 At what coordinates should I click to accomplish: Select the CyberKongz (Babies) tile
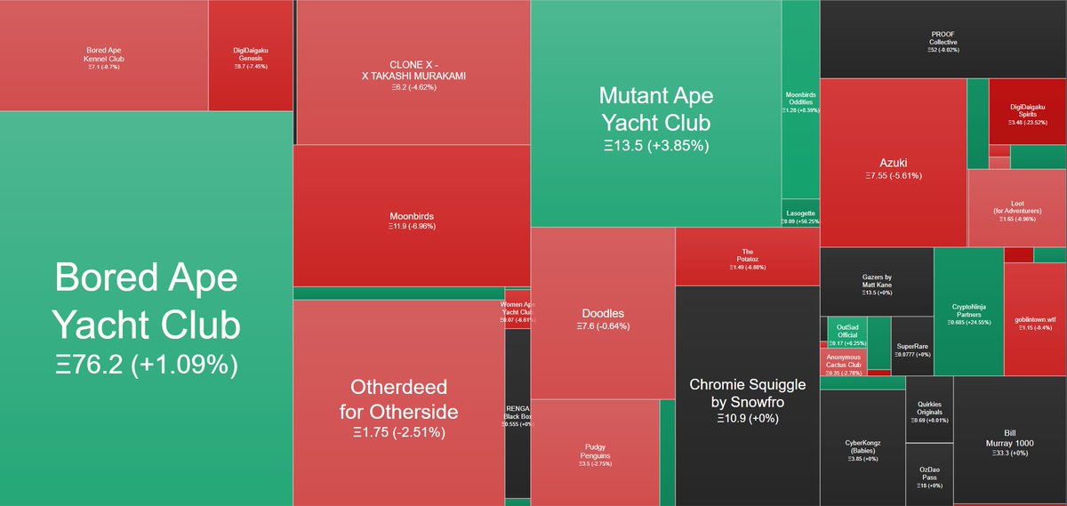862,448
